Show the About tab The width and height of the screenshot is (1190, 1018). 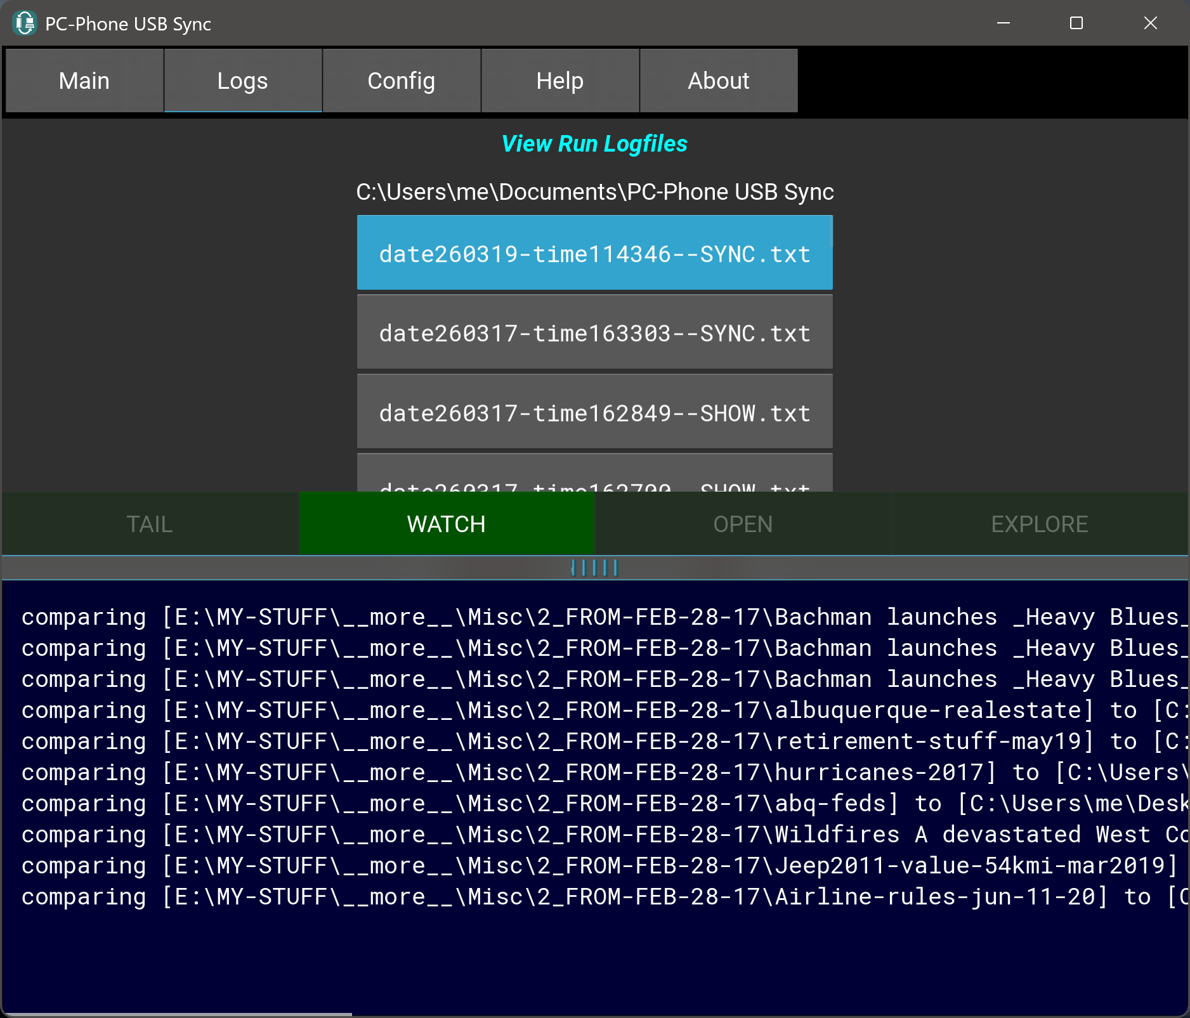pos(718,81)
